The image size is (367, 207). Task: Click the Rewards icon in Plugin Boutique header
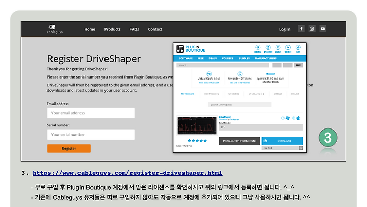point(258,48)
